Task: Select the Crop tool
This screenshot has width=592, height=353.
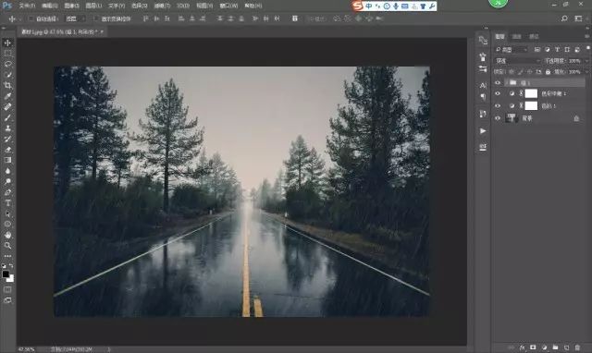Action: click(x=7, y=85)
